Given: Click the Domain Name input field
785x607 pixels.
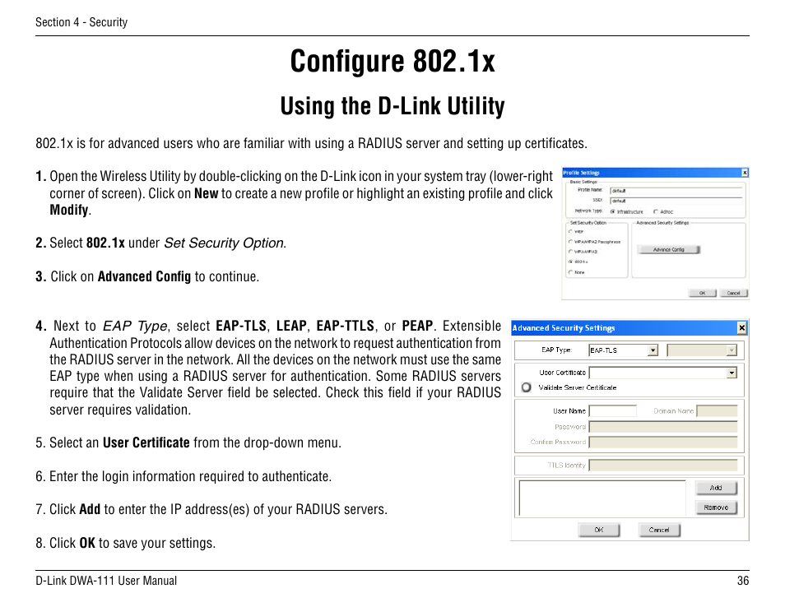Looking at the screenshot, I should click(x=717, y=411).
